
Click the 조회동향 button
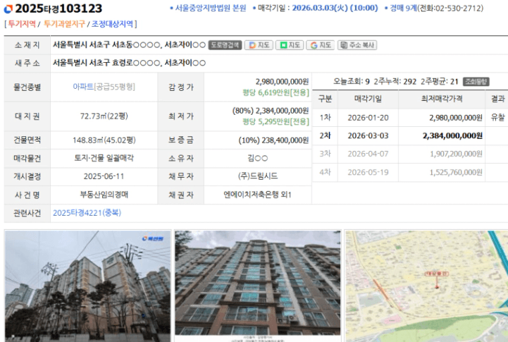(476, 81)
